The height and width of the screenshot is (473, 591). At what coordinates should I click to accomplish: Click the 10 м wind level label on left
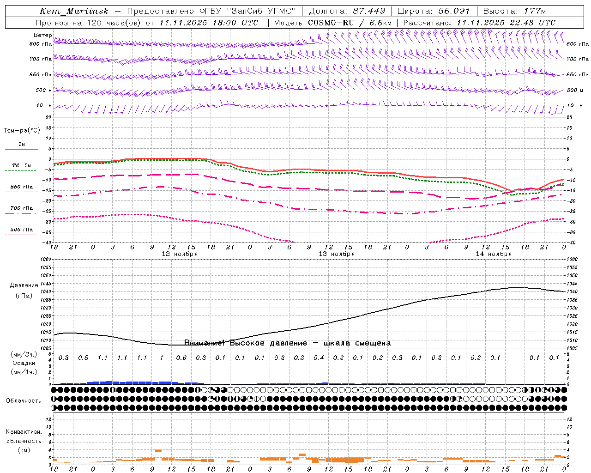(44, 105)
